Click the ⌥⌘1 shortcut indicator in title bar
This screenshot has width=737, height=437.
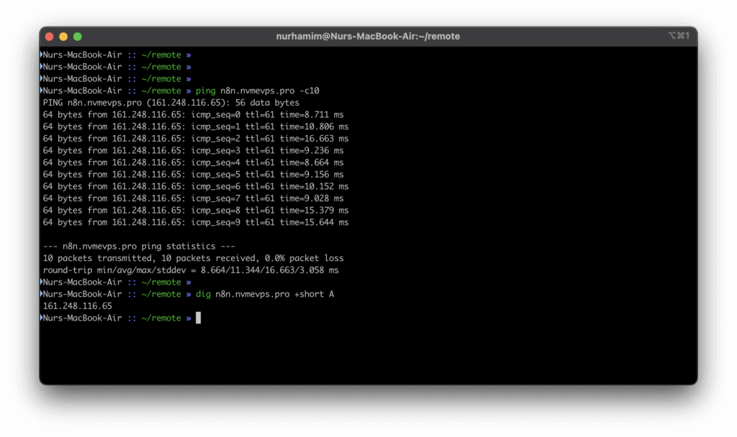coord(679,36)
